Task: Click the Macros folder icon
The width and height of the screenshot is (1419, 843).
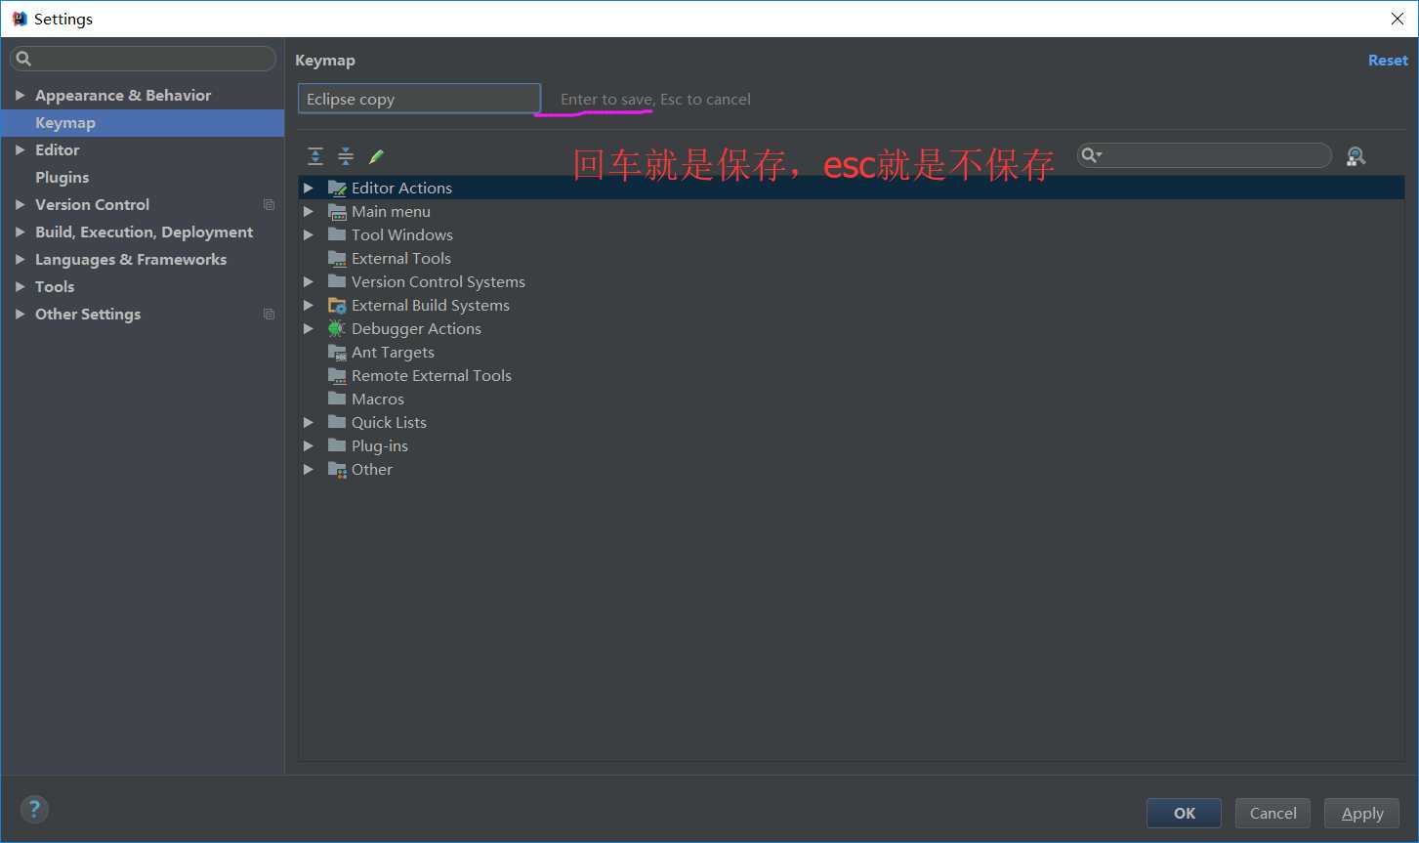Action: [x=337, y=399]
